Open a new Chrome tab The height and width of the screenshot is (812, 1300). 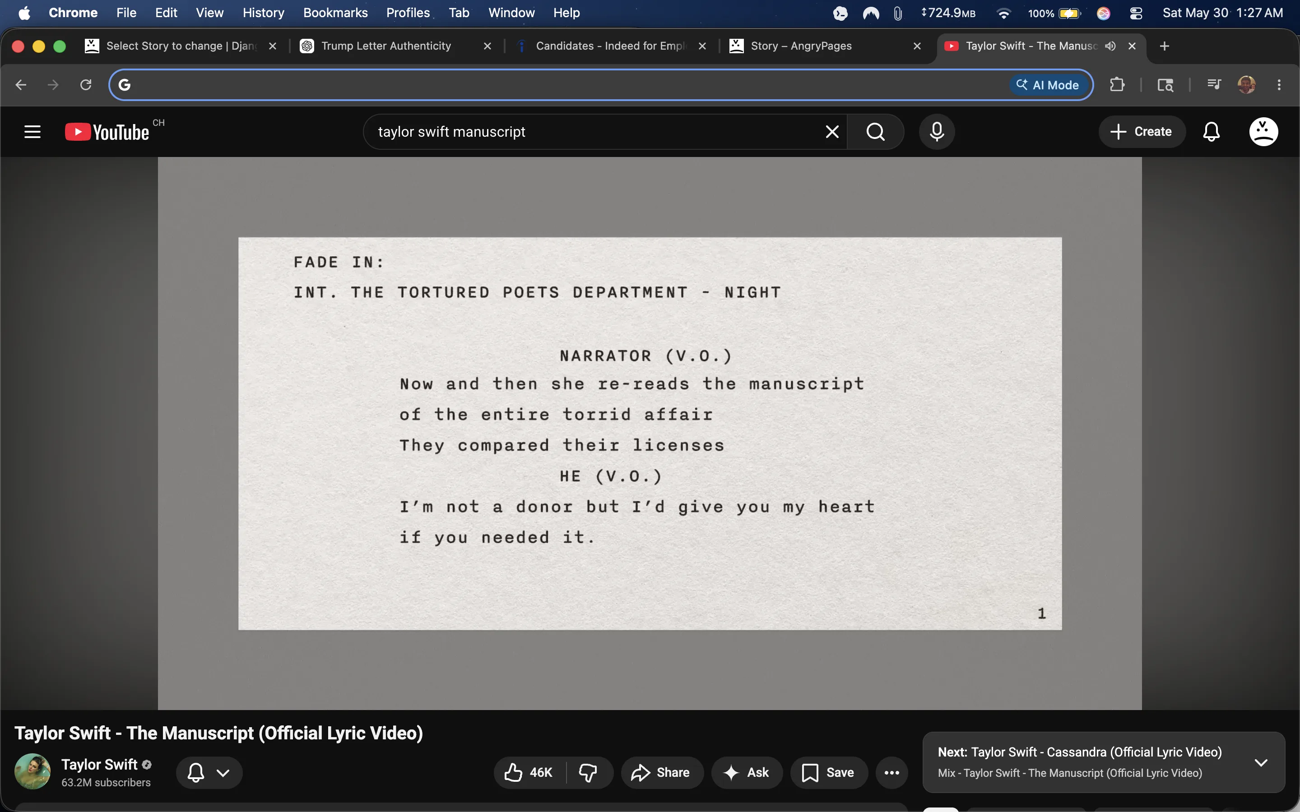(x=1165, y=46)
